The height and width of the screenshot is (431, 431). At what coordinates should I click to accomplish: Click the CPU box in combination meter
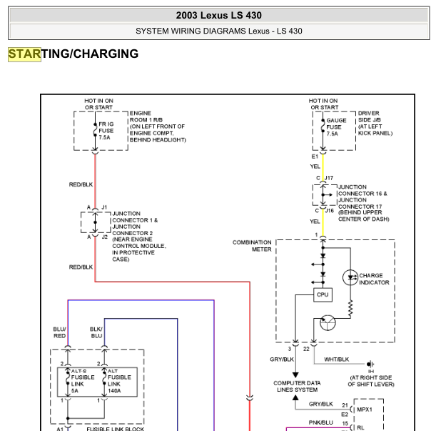pos(323,294)
